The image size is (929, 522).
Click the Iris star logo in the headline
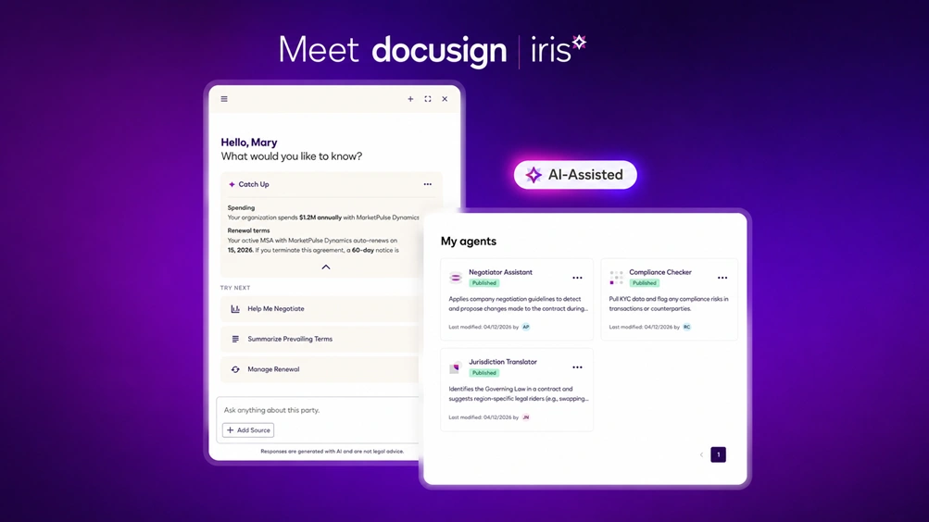click(579, 42)
